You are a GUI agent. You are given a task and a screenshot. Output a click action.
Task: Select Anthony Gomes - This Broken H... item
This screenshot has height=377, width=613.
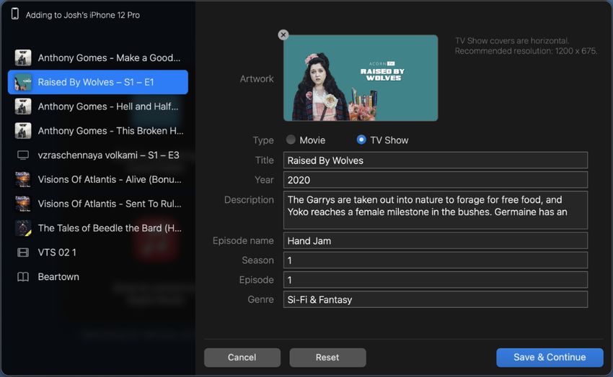(98, 131)
